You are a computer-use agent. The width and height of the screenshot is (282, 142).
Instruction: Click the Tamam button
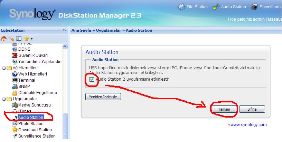[x=224, y=109]
